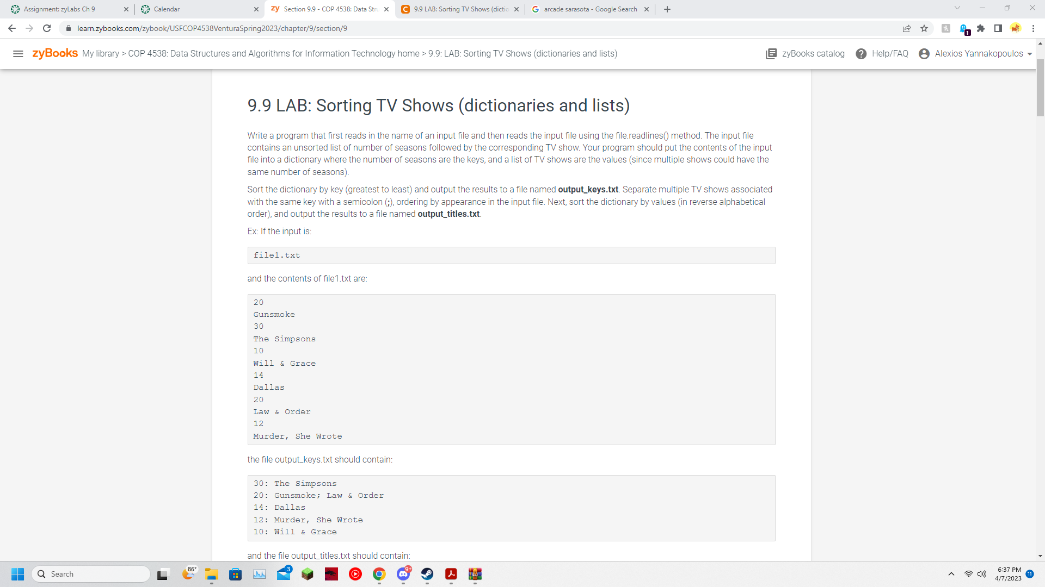This screenshot has height=587, width=1045.
Task: Click the Help/FAQ question mark icon
Action: click(862, 54)
